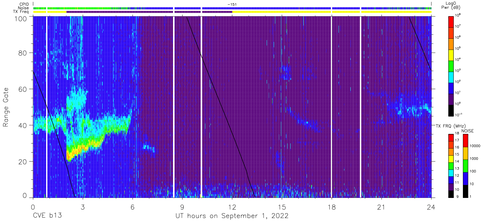The width and height of the screenshot is (485, 224).
Task: Click the cyan segment of TX FRQ colorbar
Action: [x=451, y=172]
